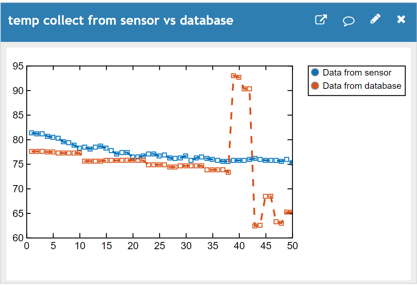Click the orange Data from database swatch
417x285 pixels.
click(315, 86)
